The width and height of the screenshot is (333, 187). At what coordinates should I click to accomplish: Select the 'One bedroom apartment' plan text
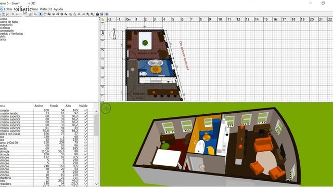(x=184, y=56)
